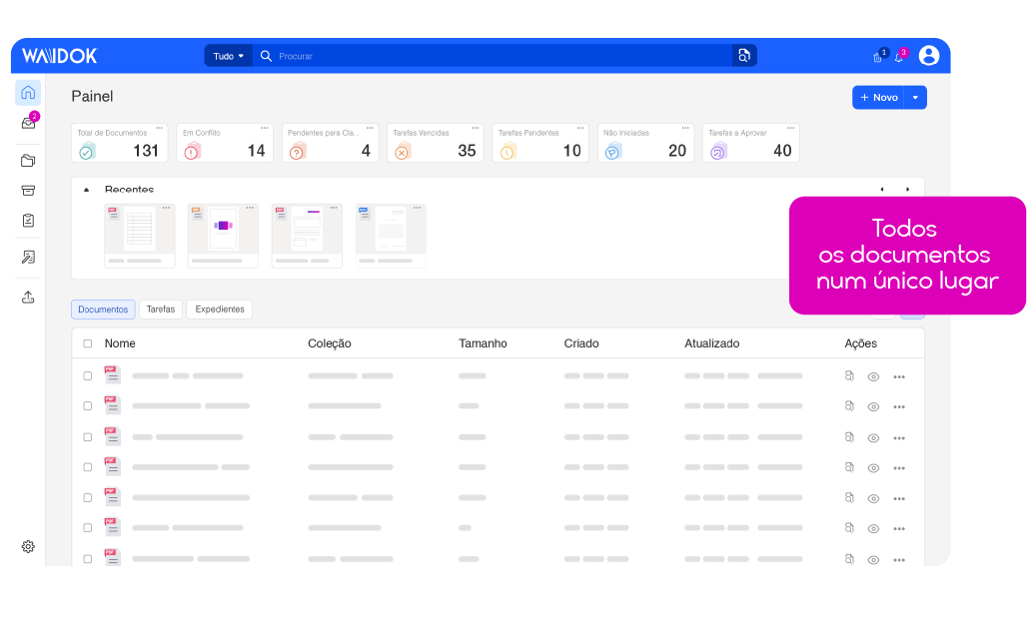Image resolution: width=1027 pixels, height=640 pixels.
Task: Go to the Home dashboard in sidebar
Action: coord(28,93)
